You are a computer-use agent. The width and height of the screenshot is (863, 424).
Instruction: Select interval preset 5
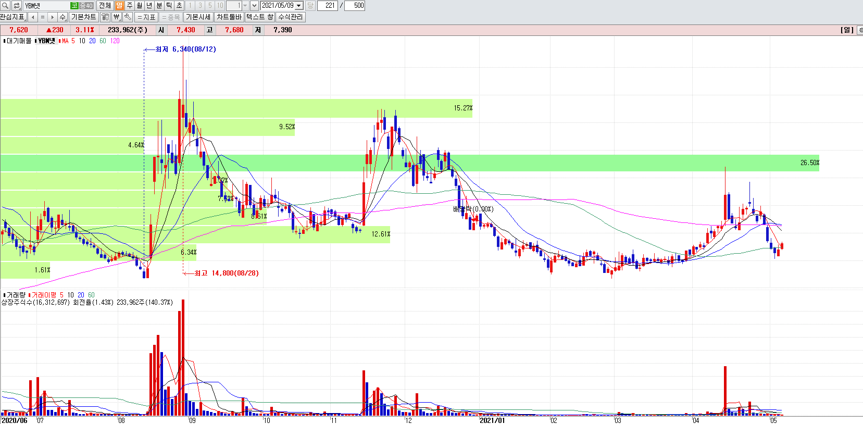[x=210, y=5]
